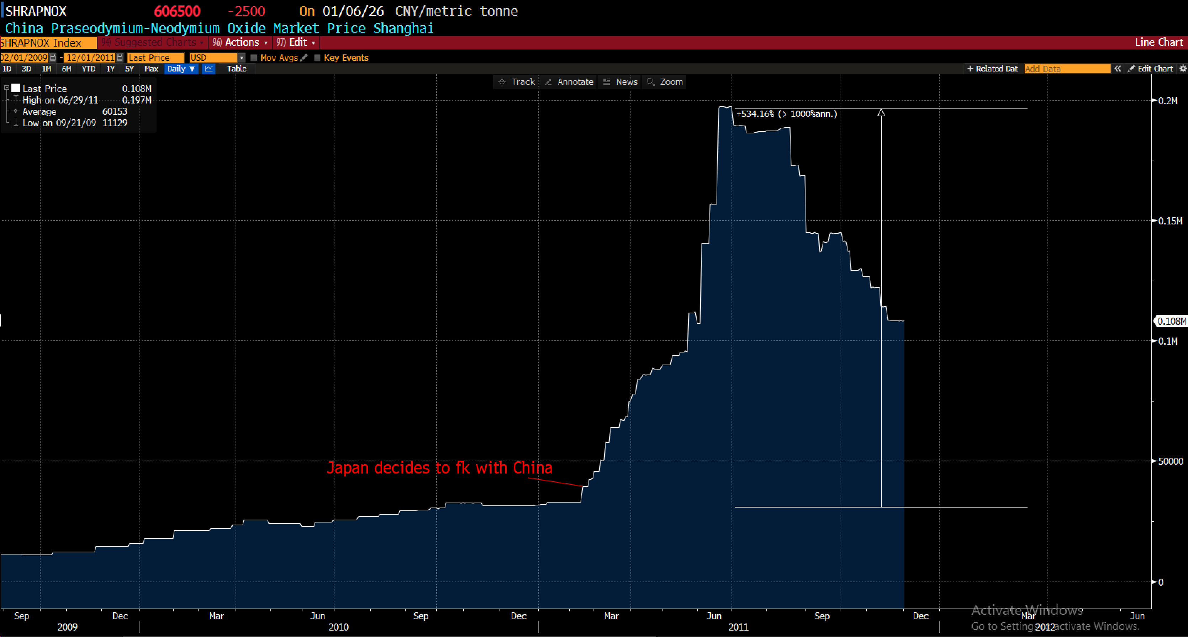Open the USD currency dropdown
Screen dimensions: 1188x637
(x=242, y=58)
